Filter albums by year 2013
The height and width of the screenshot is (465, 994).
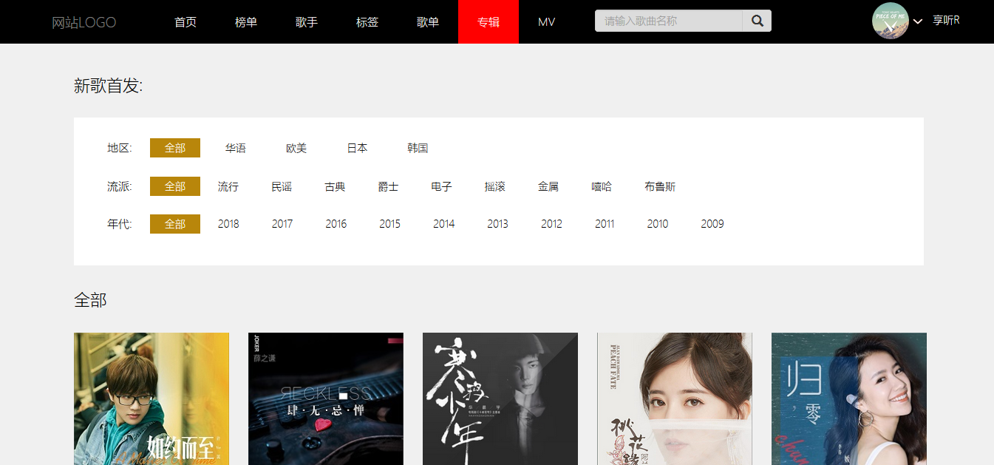[497, 224]
